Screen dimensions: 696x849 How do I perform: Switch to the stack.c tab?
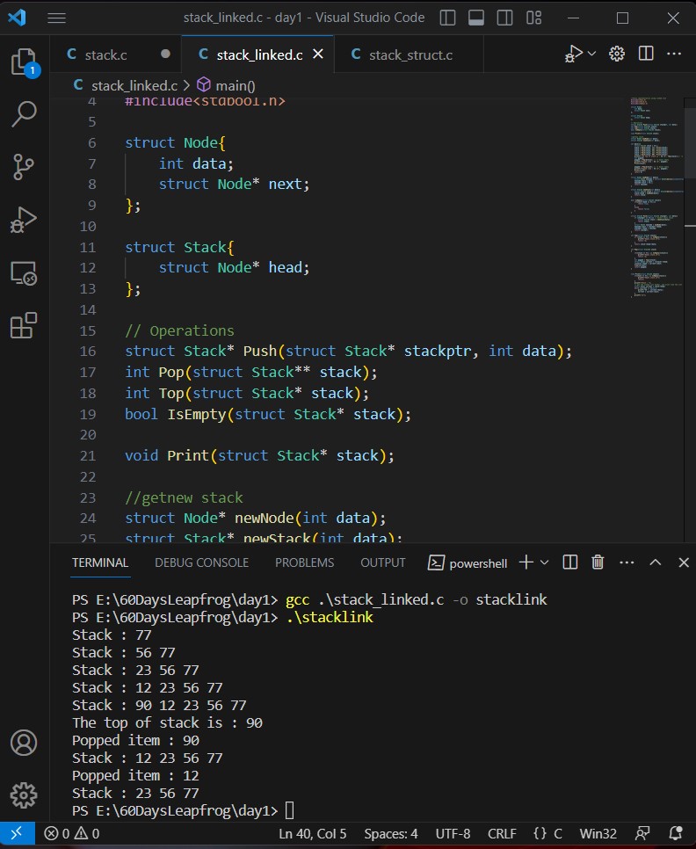(x=105, y=54)
